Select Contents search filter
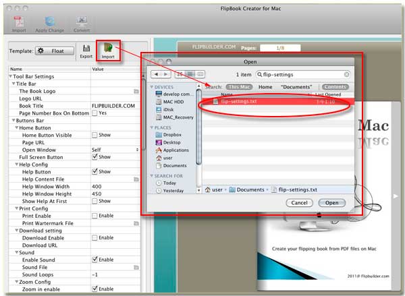Viewport: 405px width, 296px height. 335,87
